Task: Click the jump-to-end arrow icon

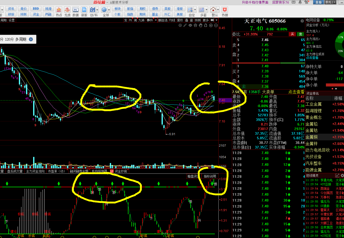Action: click(212, 20)
